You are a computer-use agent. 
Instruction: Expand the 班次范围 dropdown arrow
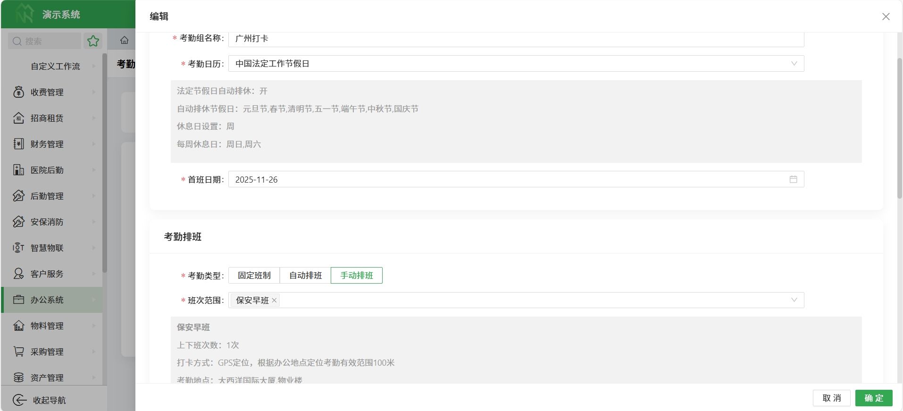pyautogui.click(x=794, y=300)
